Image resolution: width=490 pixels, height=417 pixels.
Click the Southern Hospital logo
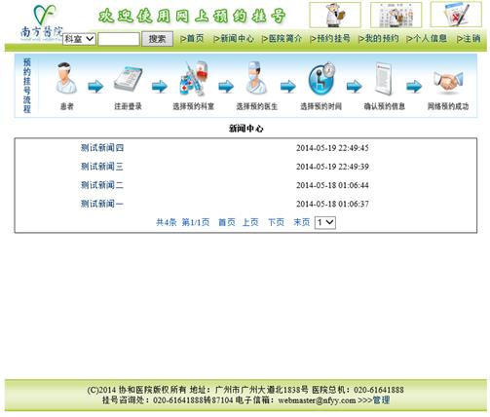42,22
